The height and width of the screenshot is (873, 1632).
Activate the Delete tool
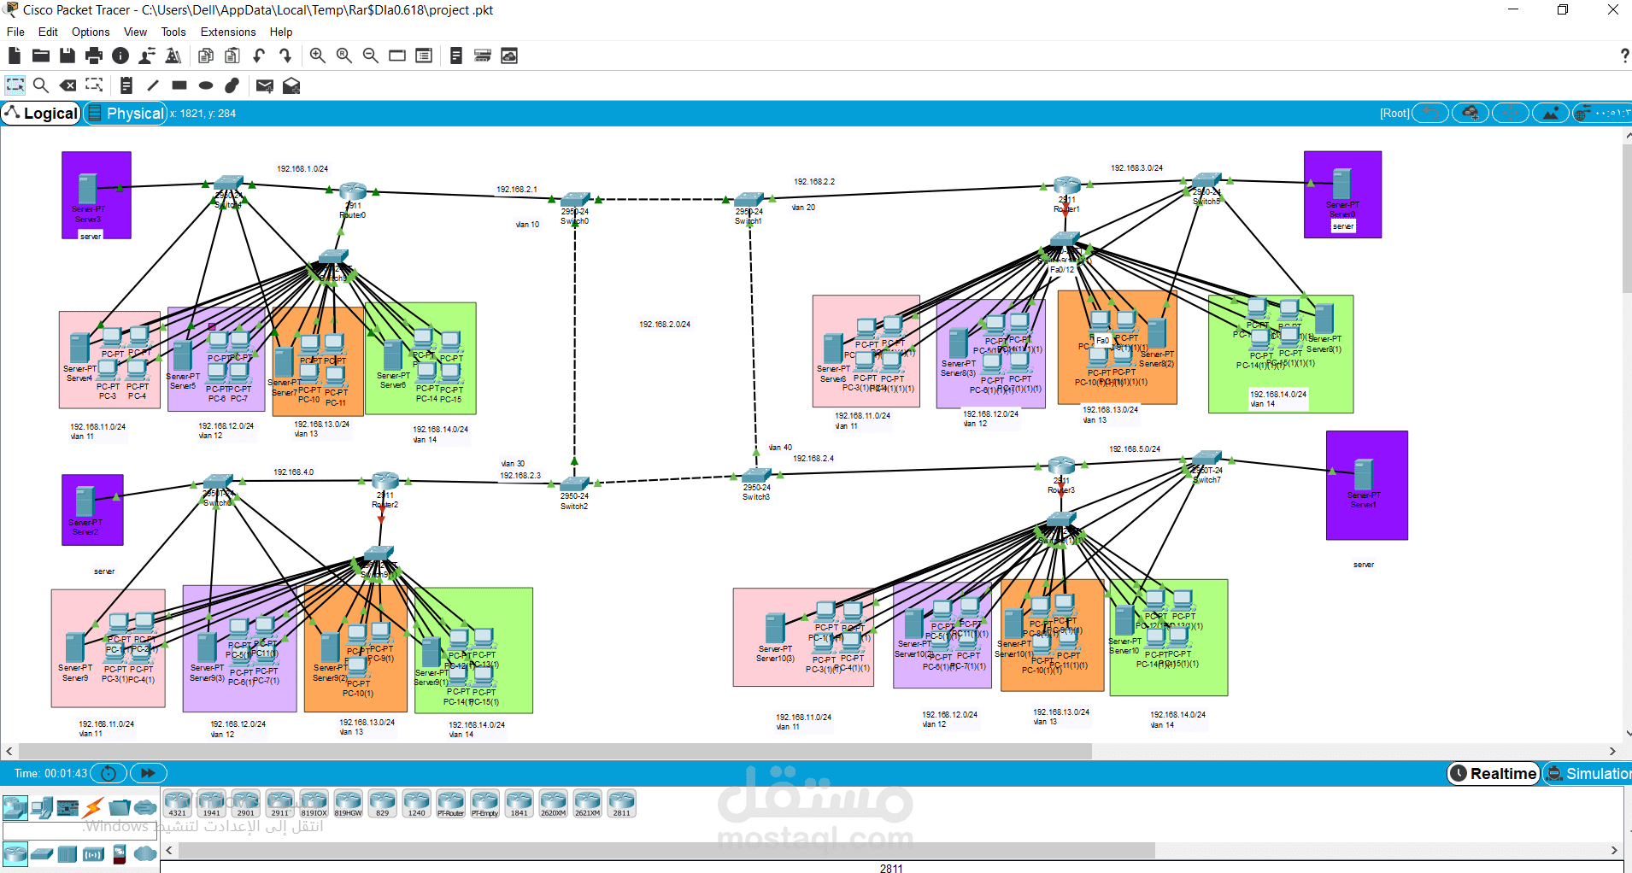tap(68, 85)
